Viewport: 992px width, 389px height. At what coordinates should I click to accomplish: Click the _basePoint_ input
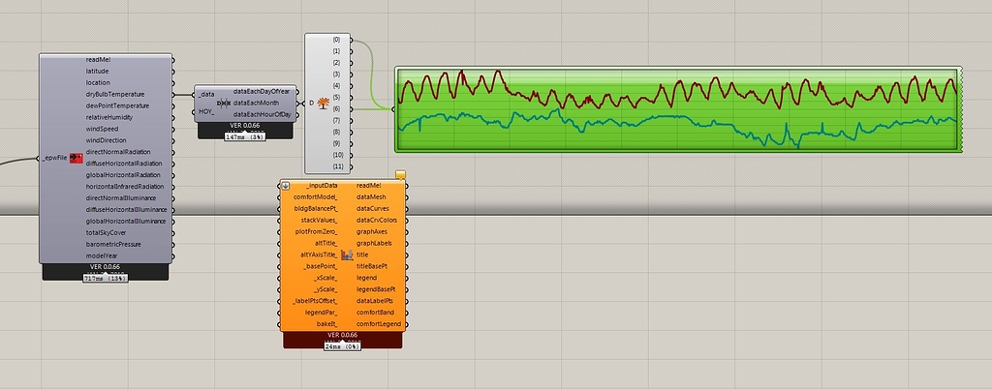(321, 266)
